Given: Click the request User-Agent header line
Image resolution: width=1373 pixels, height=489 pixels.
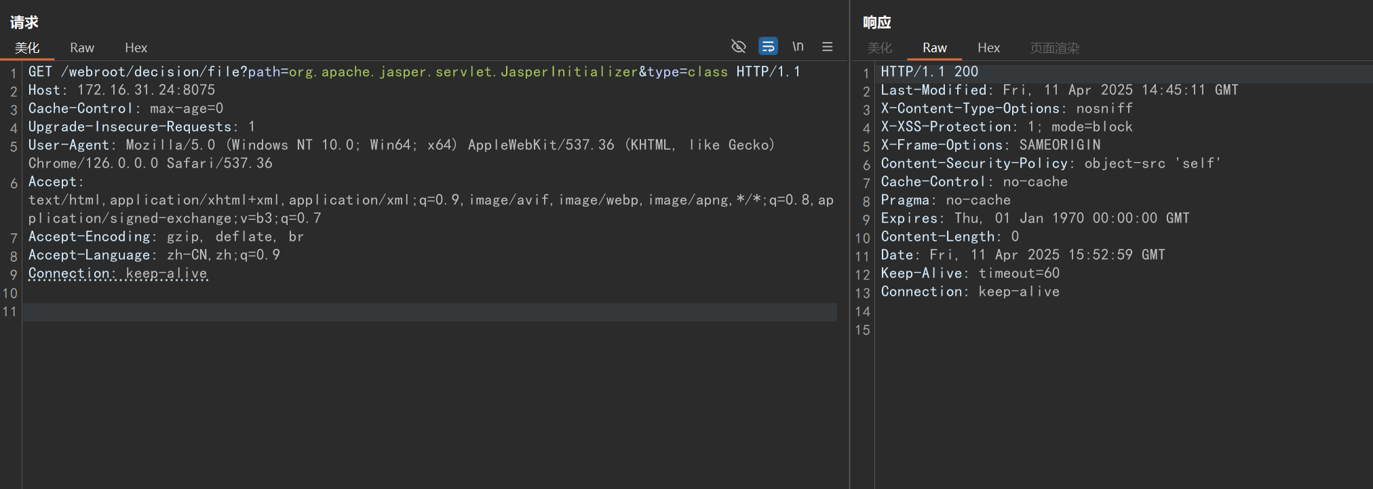Looking at the screenshot, I should tap(400, 145).
